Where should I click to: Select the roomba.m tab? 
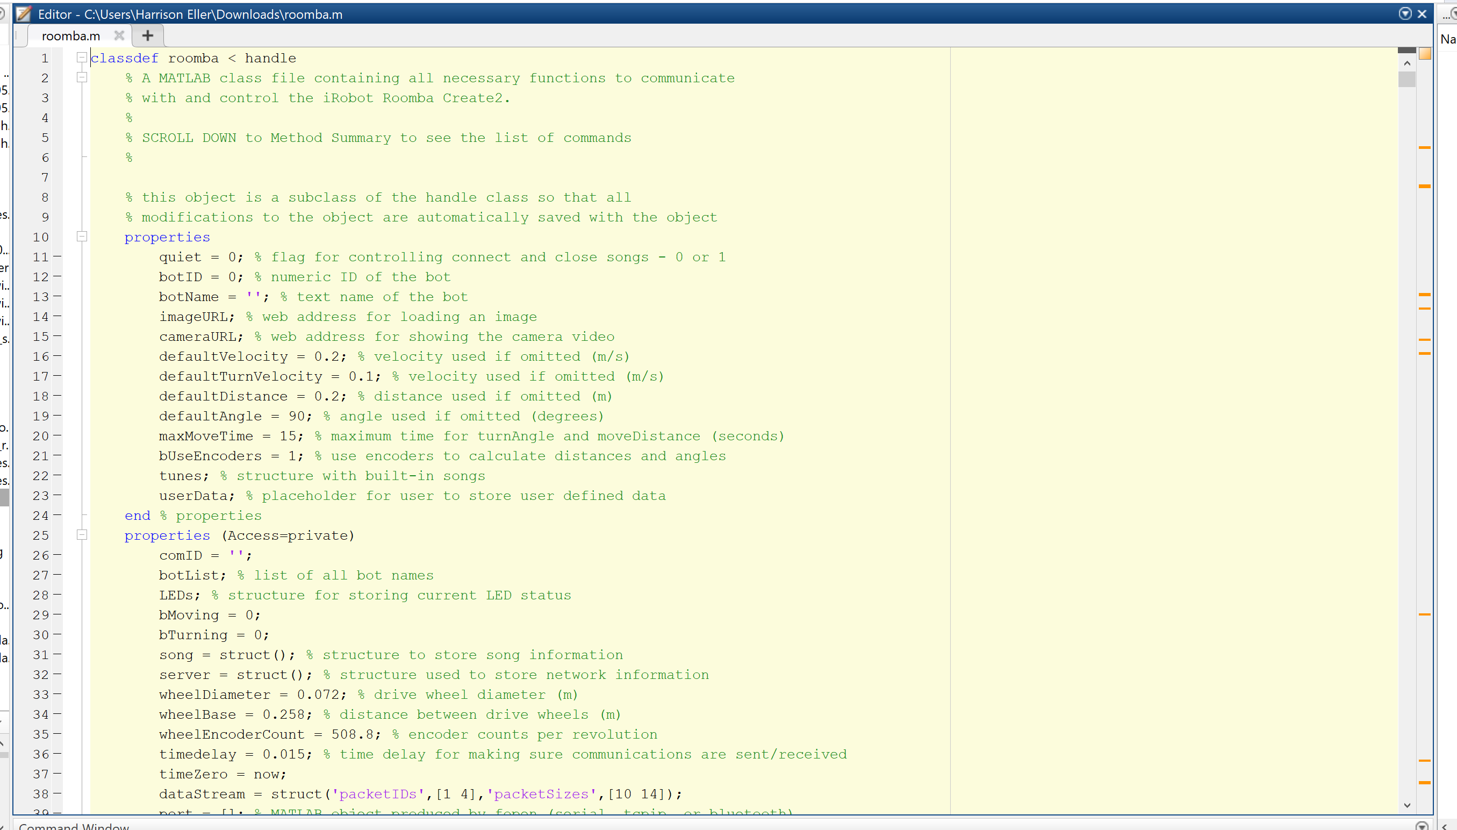click(x=71, y=35)
